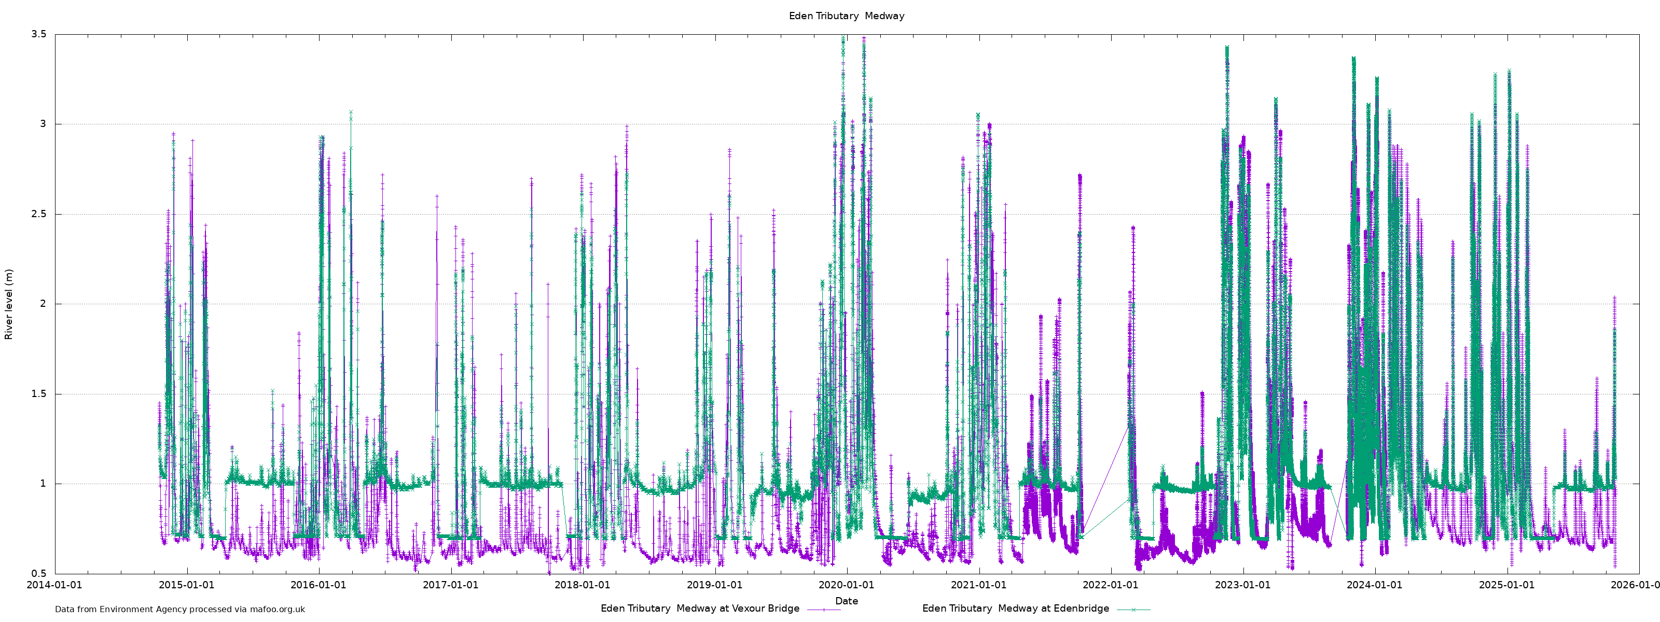Viewport: 1660px width, 622px height.
Task: Click the 2020-01-01 date tick label
Action: (846, 585)
